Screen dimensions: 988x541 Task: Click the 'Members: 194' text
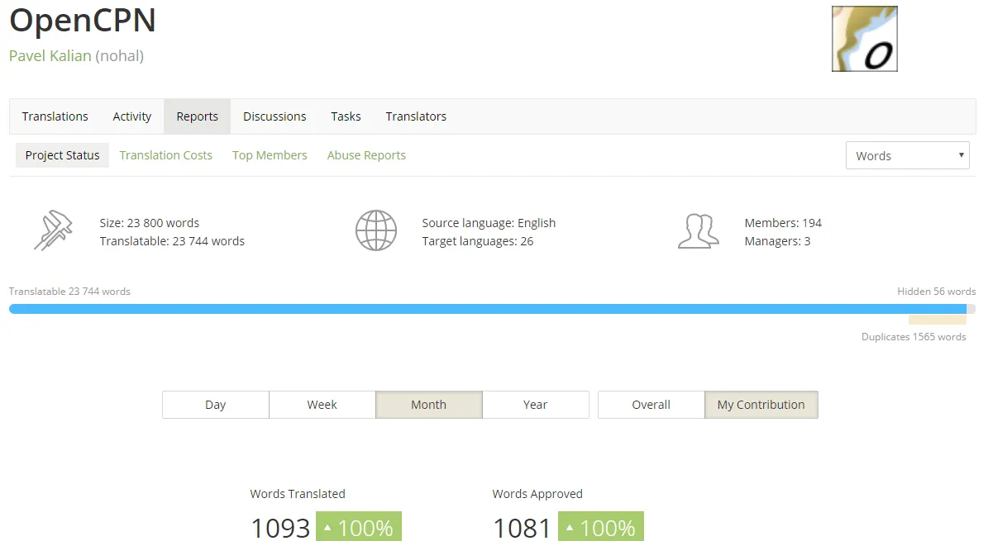point(783,223)
